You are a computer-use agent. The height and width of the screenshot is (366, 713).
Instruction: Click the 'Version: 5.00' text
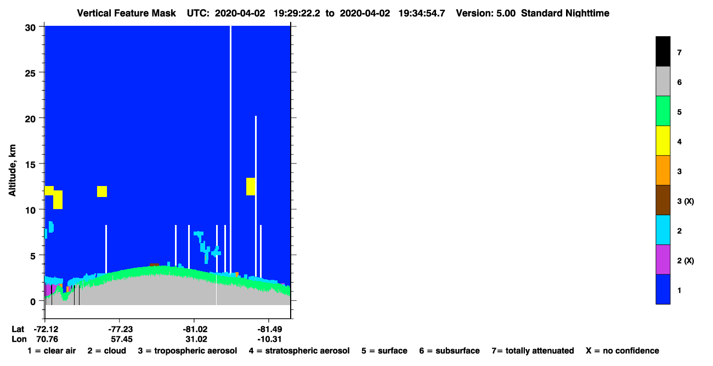point(485,13)
